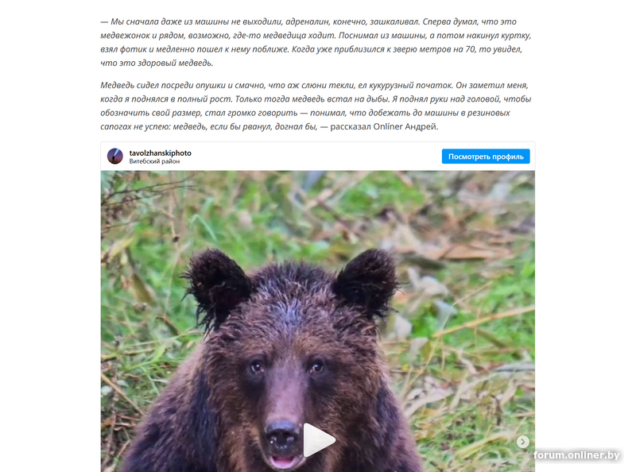Click the bear's right ear in photo

pos(366,280)
